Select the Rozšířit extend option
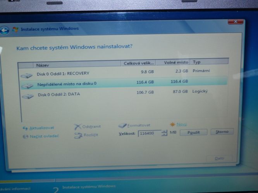Screen dimensions: 258x193 tap(91, 135)
